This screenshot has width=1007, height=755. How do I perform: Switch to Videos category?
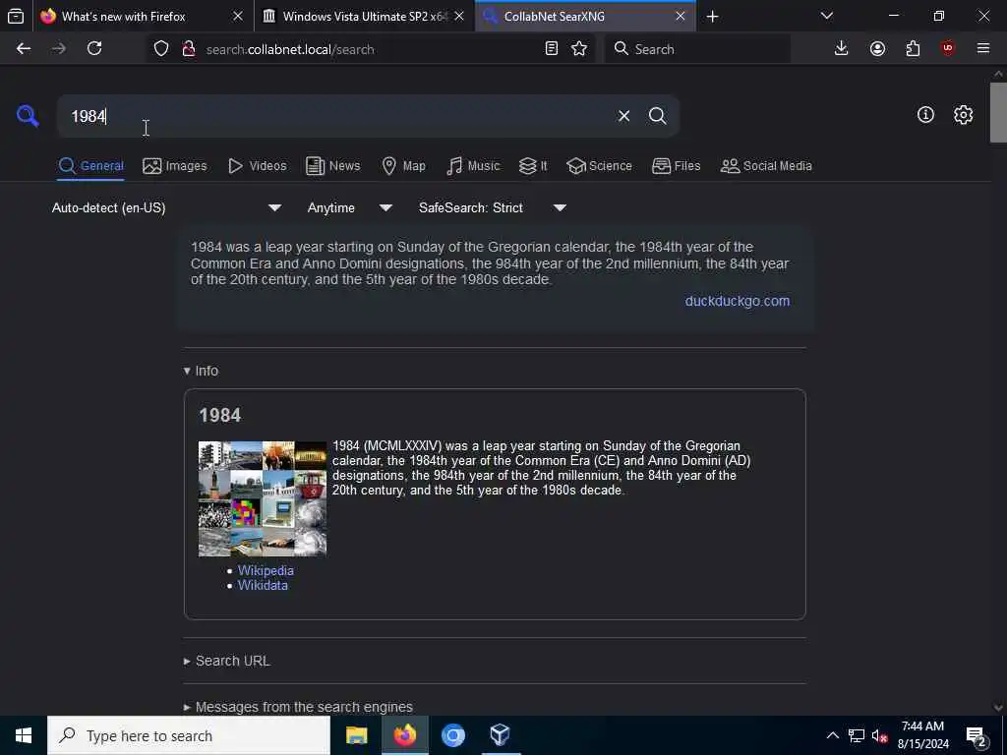pos(257,165)
